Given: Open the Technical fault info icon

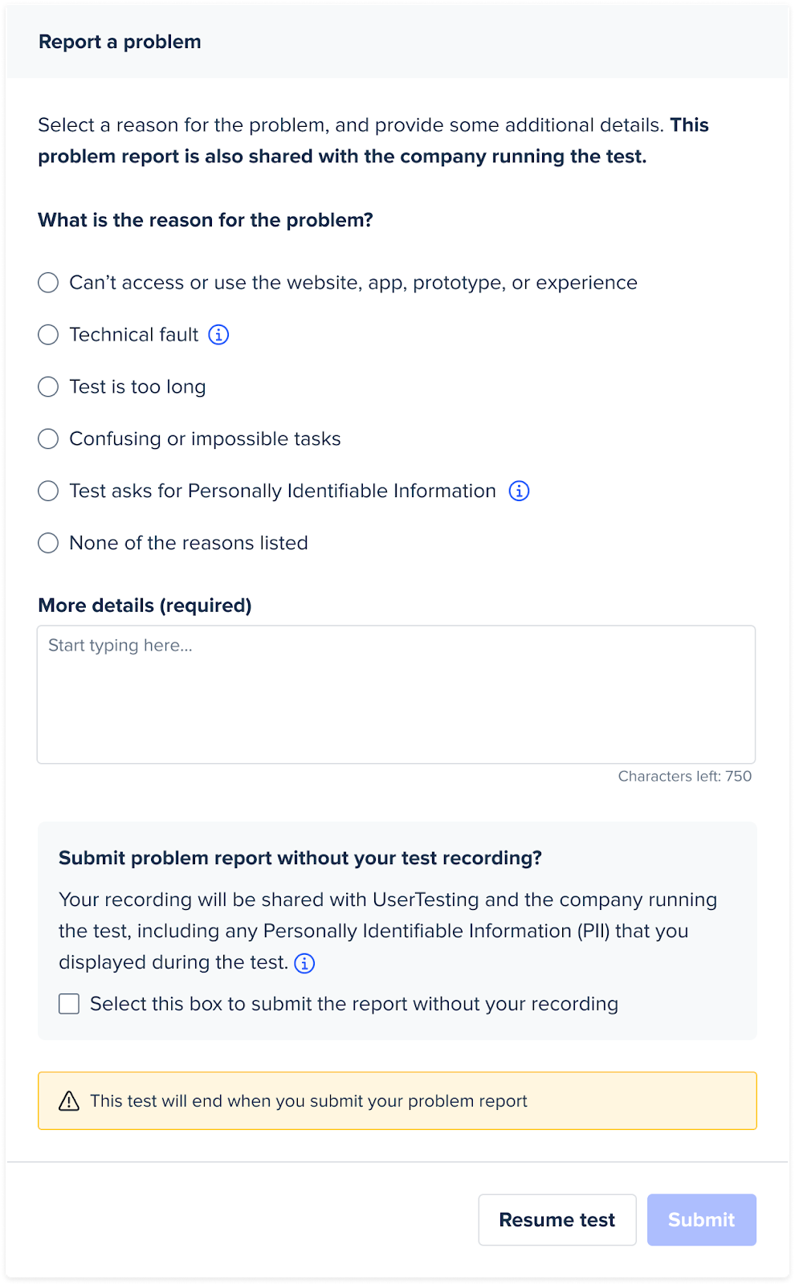Looking at the screenshot, I should (218, 335).
